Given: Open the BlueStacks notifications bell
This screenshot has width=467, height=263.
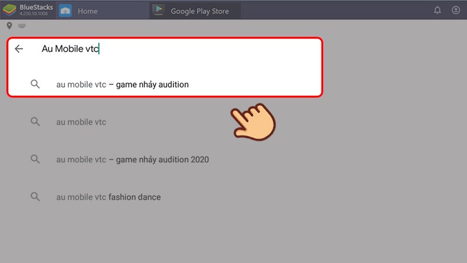Looking at the screenshot, I should (437, 11).
